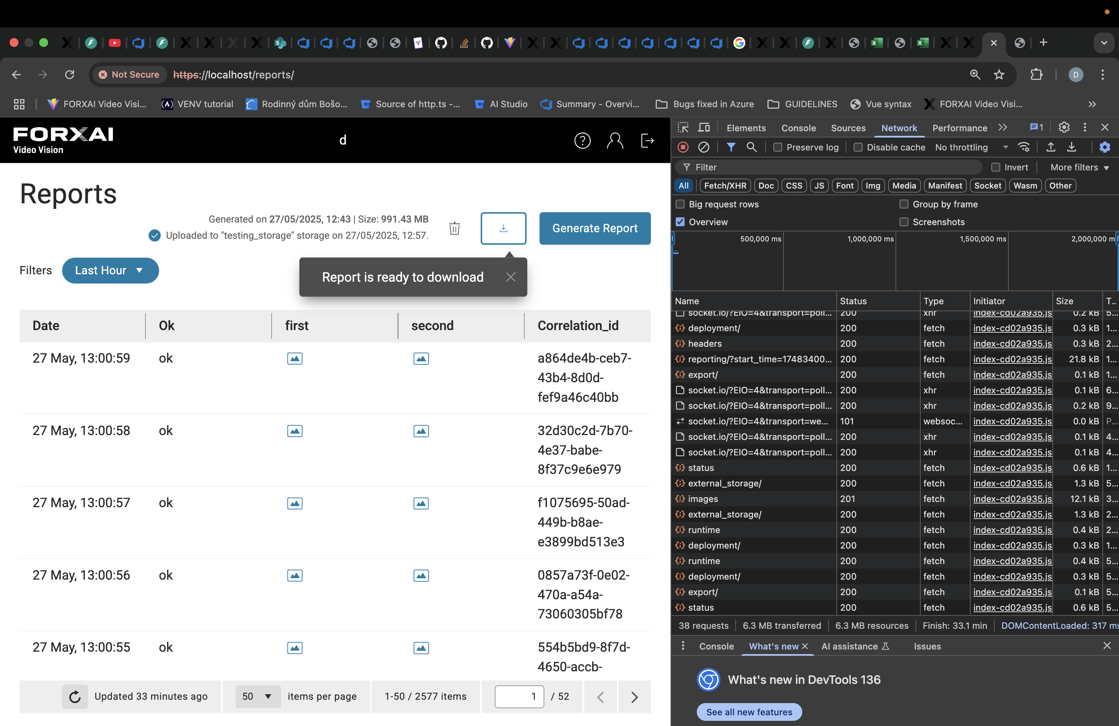Select the Fetch/XHR filter type
This screenshot has height=726, width=1119.
coord(725,186)
